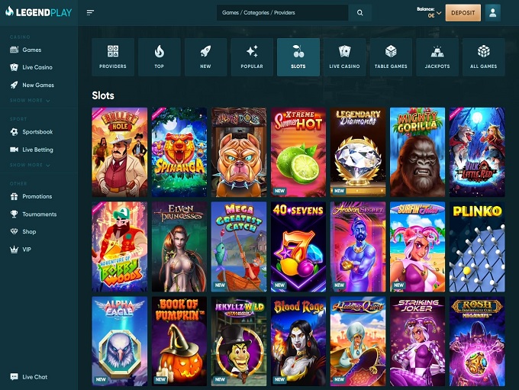Image resolution: width=519 pixels, height=390 pixels.
Task: Open the Plinko game thumbnail
Action: point(476,247)
